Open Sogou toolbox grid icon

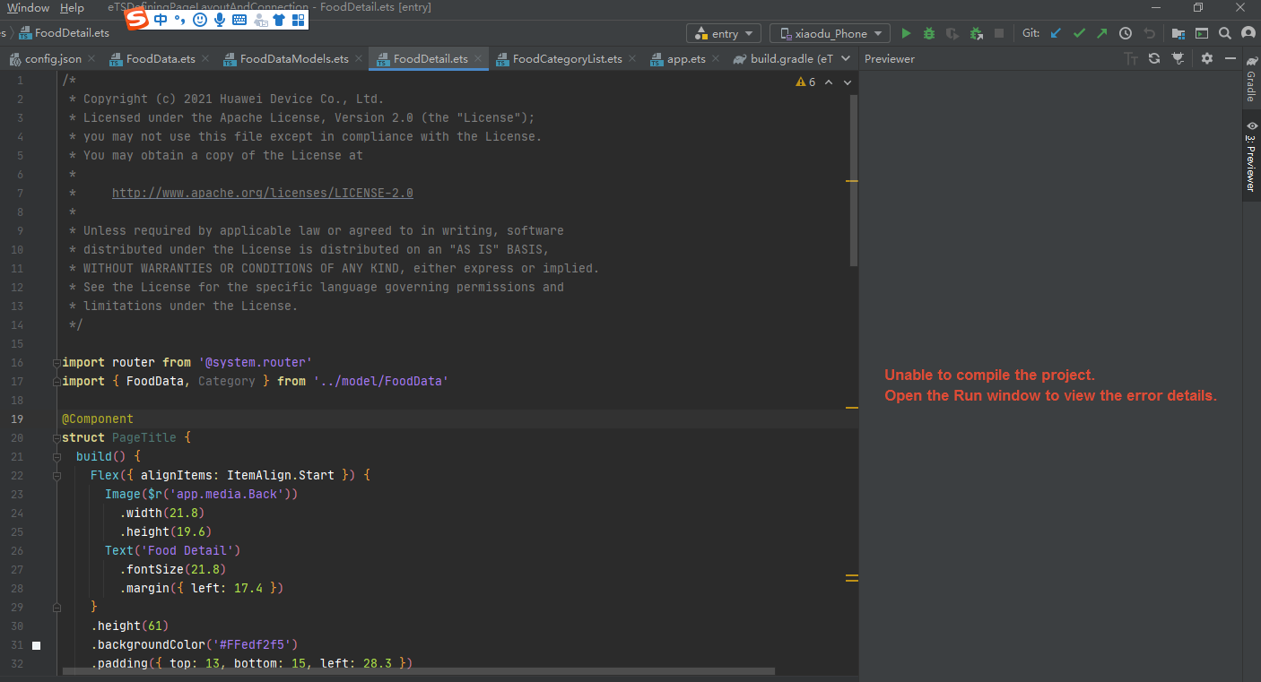(299, 20)
